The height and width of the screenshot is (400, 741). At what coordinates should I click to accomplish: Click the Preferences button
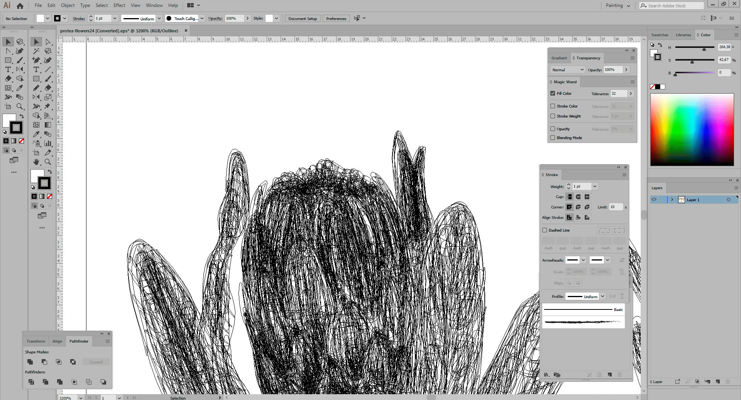[x=336, y=18]
